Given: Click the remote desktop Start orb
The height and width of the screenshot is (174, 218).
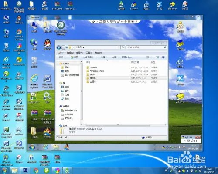Looking at the screenshot, I should coord(32,147).
